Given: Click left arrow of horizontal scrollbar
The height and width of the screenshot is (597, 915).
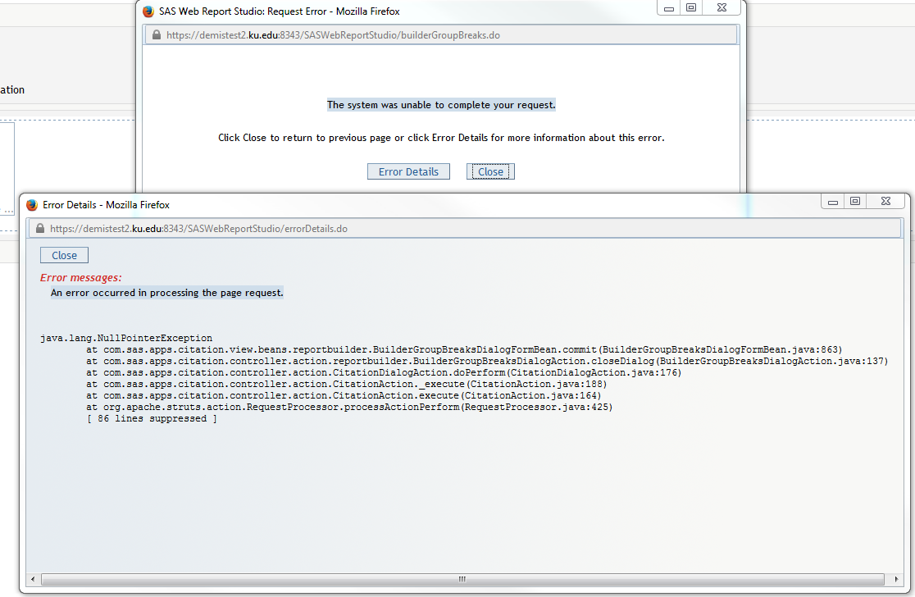Looking at the screenshot, I should [34, 579].
